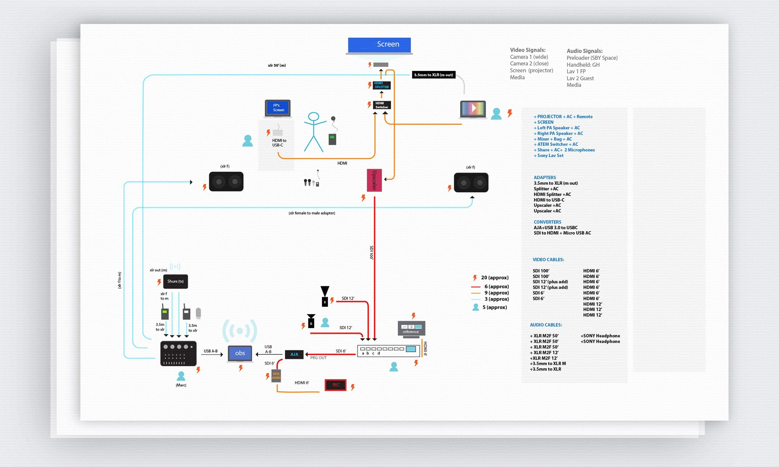
Task: Select the HDMI Splitter box
Action: tap(382, 85)
